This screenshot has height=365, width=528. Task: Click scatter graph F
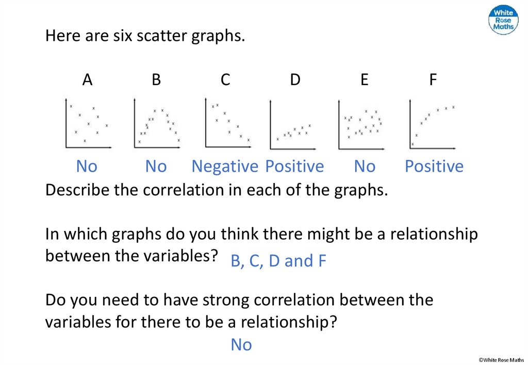click(433, 124)
